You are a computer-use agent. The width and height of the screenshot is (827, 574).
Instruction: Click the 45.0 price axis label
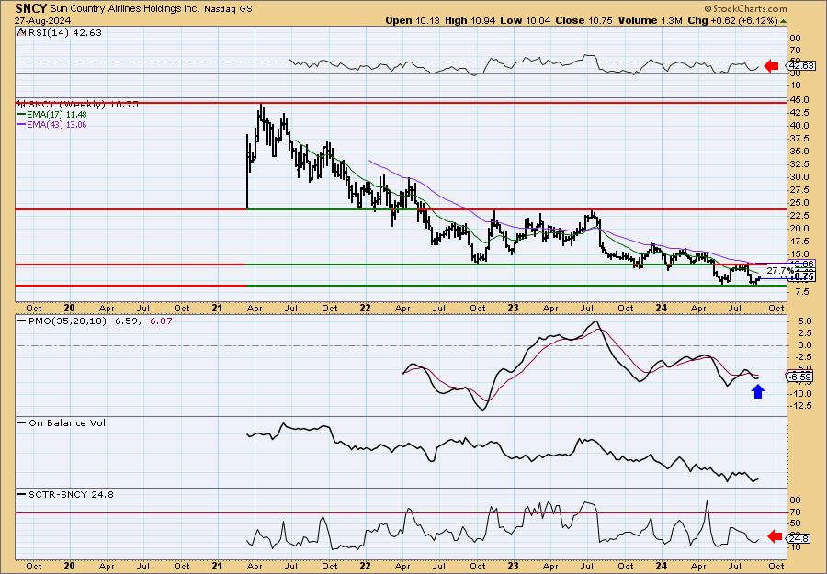click(799, 100)
